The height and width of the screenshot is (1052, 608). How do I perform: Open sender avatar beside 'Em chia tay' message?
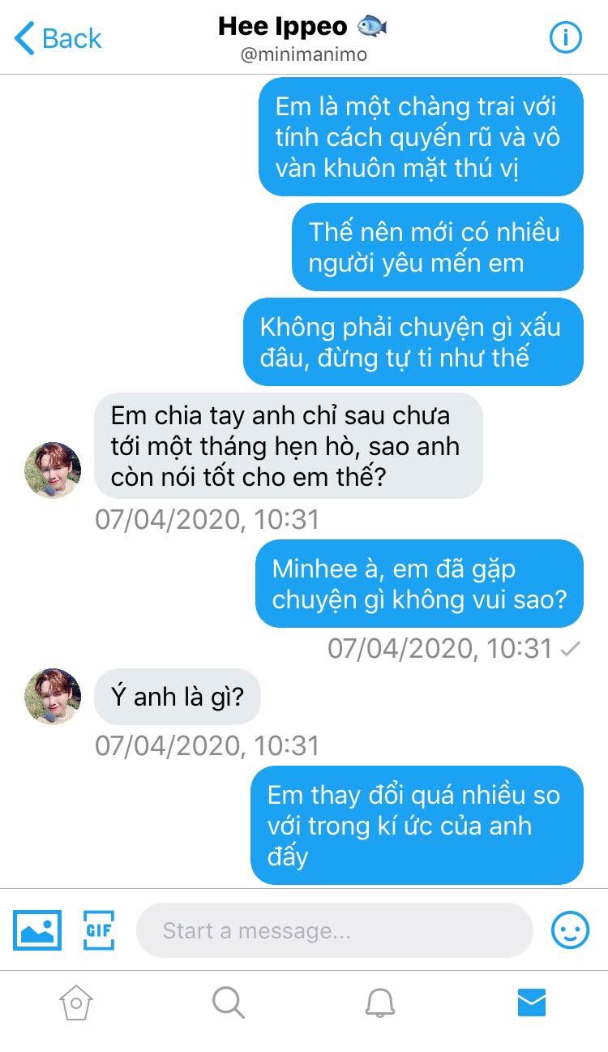[x=53, y=470]
